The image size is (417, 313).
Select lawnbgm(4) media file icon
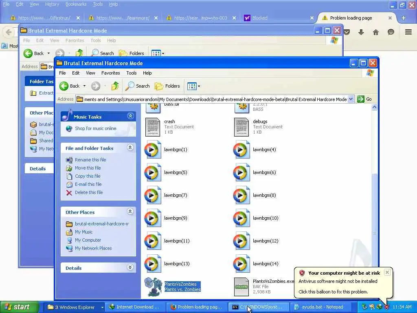(x=241, y=150)
